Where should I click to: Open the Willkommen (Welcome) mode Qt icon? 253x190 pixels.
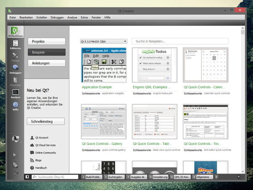pyautogui.click(x=15, y=31)
